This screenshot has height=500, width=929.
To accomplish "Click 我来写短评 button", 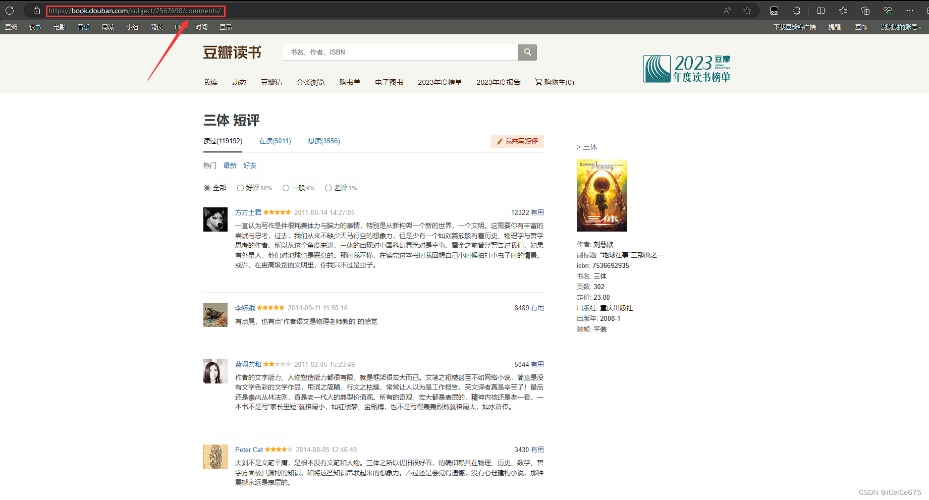I will tap(517, 142).
